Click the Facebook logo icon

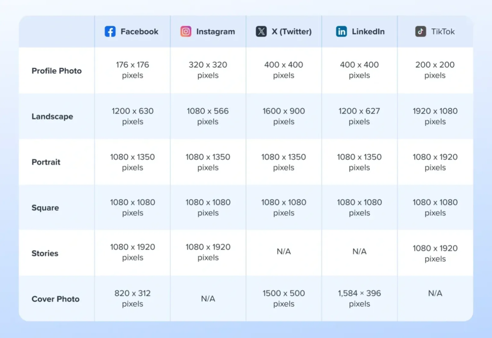(x=110, y=32)
